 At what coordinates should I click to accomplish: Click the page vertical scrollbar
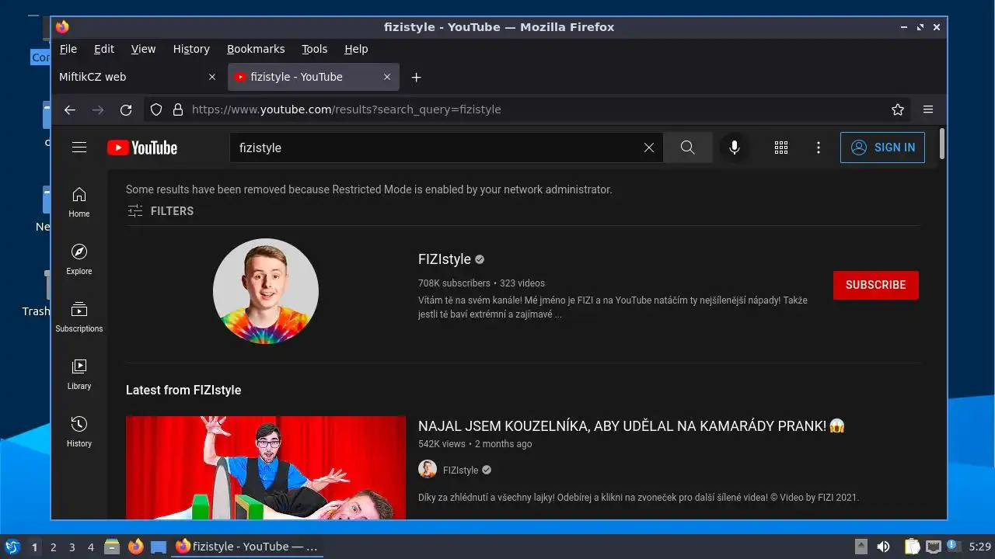[x=942, y=144]
